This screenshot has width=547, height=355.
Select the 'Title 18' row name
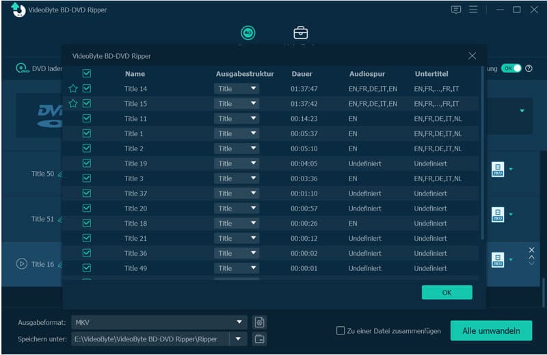click(x=135, y=224)
